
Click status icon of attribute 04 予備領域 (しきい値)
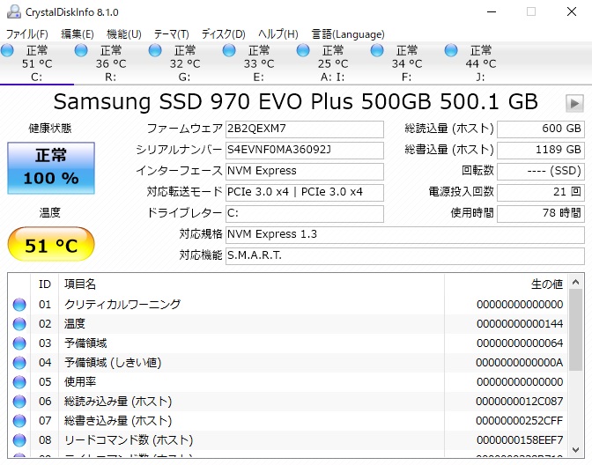pyautogui.click(x=19, y=363)
